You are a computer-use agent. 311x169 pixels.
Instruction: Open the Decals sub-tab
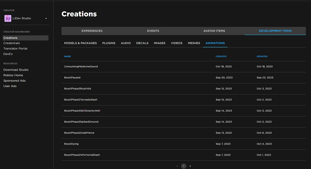pyautogui.click(x=142, y=43)
